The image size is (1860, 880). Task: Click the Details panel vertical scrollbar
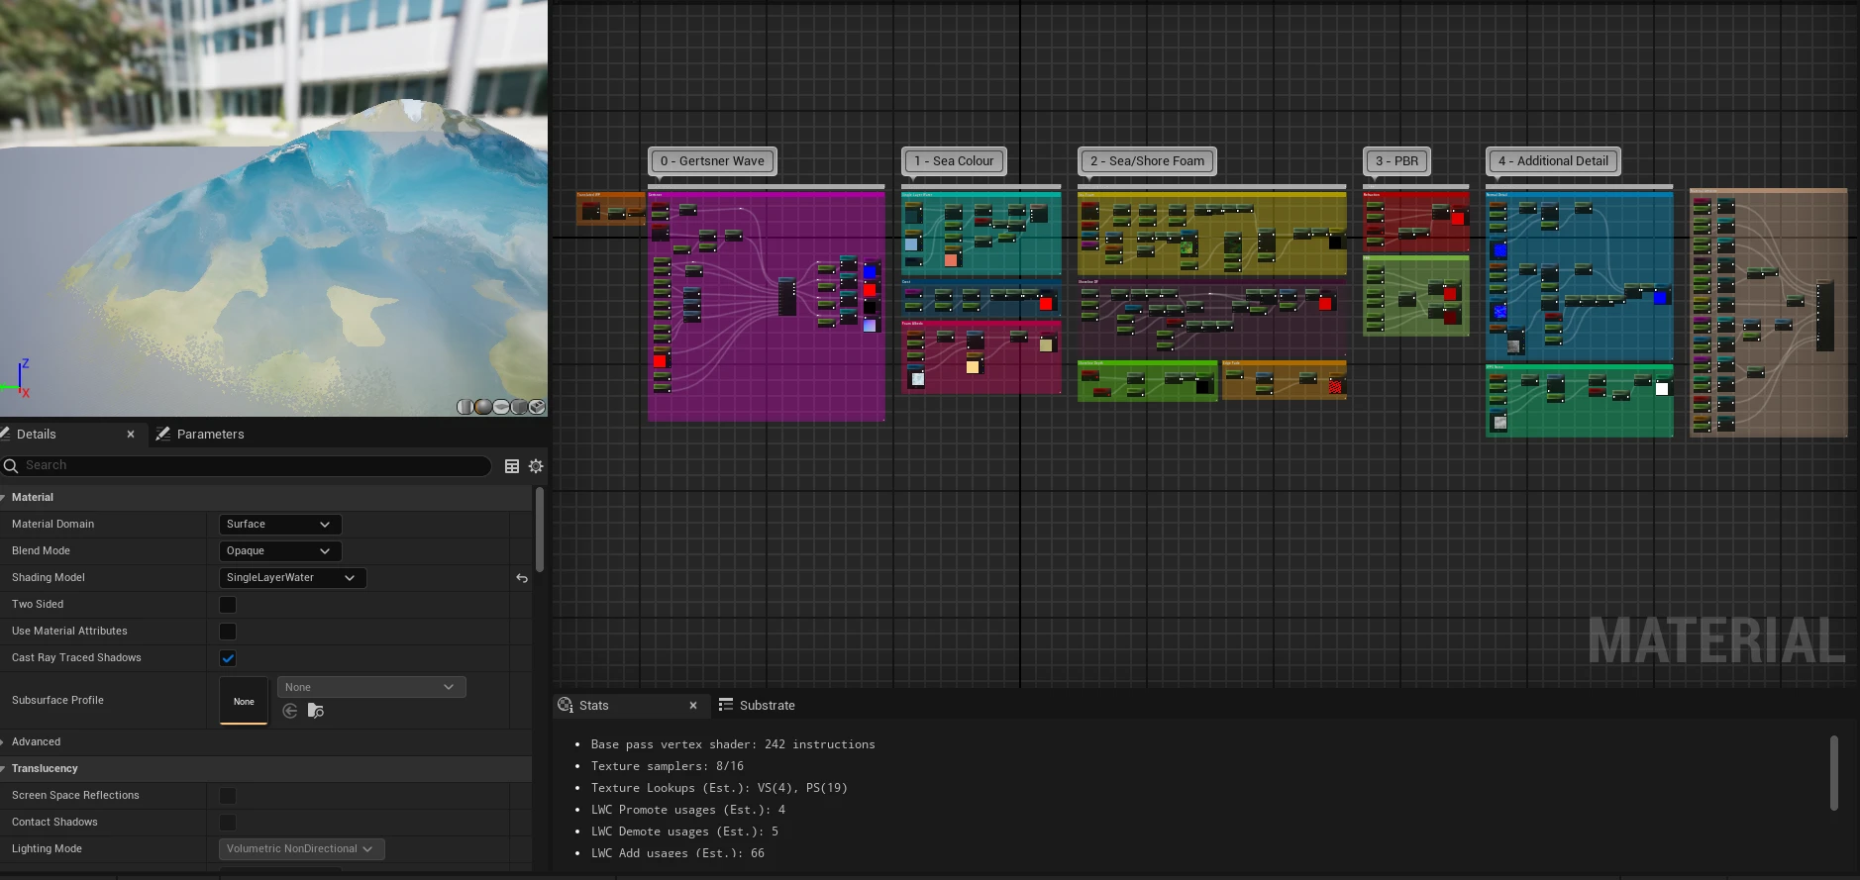[540, 530]
